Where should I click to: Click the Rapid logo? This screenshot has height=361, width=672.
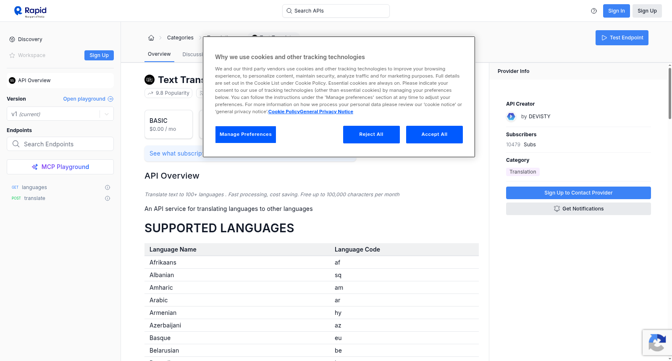pyautogui.click(x=30, y=11)
